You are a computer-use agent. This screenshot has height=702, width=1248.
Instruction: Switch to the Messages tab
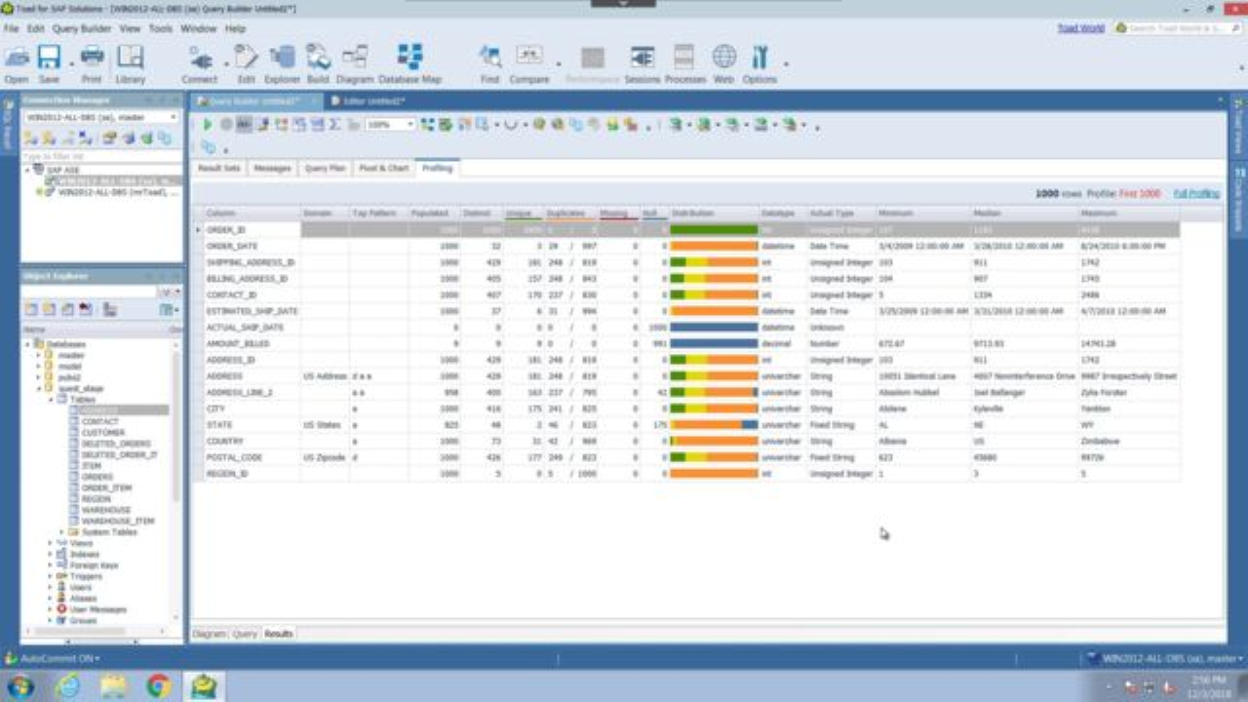click(272, 169)
